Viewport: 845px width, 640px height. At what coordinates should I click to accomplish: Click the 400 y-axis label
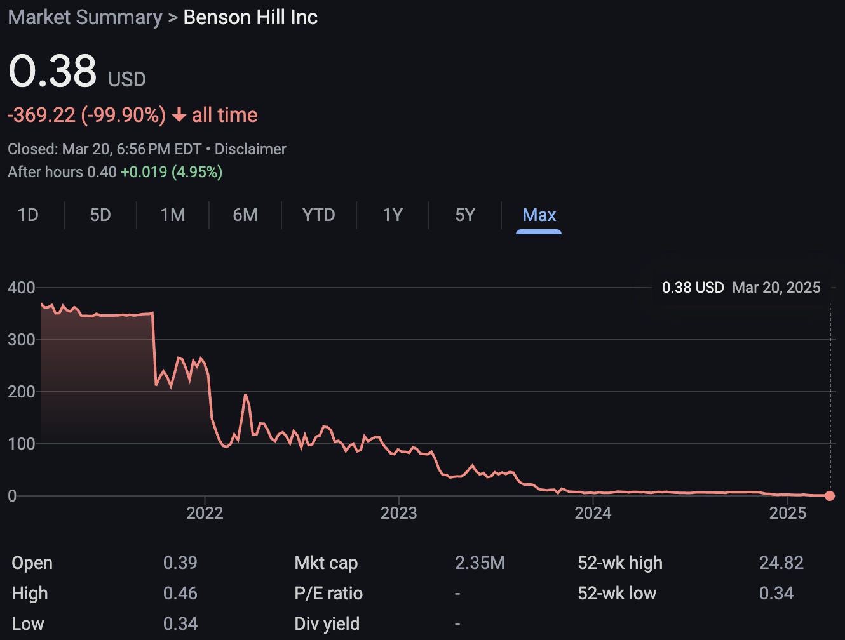pyautogui.click(x=22, y=288)
